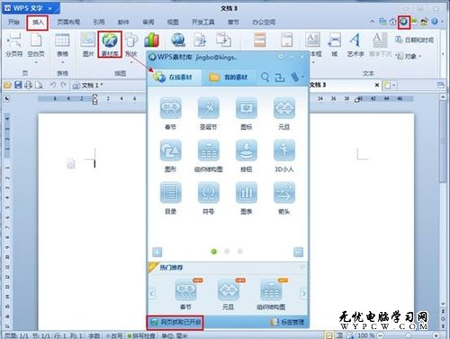The height and width of the screenshot is (339, 450).
Task: Select the 审阅 ribbon tab
Action: pos(148,22)
